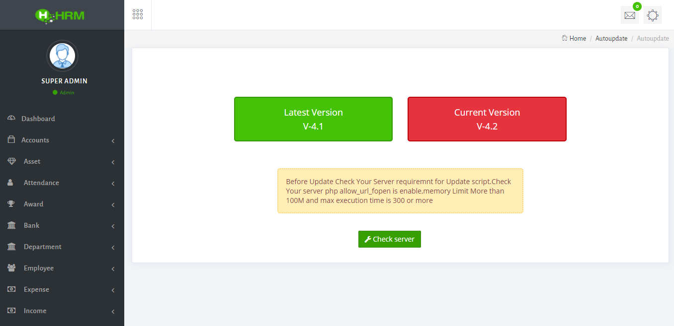Click the green Latest Version V-4.1 panel
This screenshot has width=674, height=326.
click(313, 119)
